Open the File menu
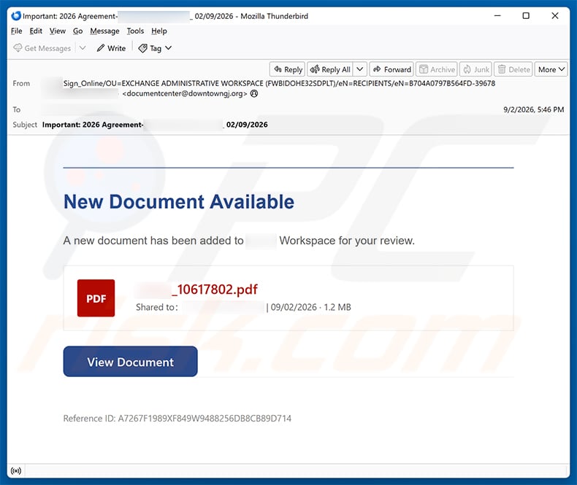577x485 pixels. click(17, 31)
